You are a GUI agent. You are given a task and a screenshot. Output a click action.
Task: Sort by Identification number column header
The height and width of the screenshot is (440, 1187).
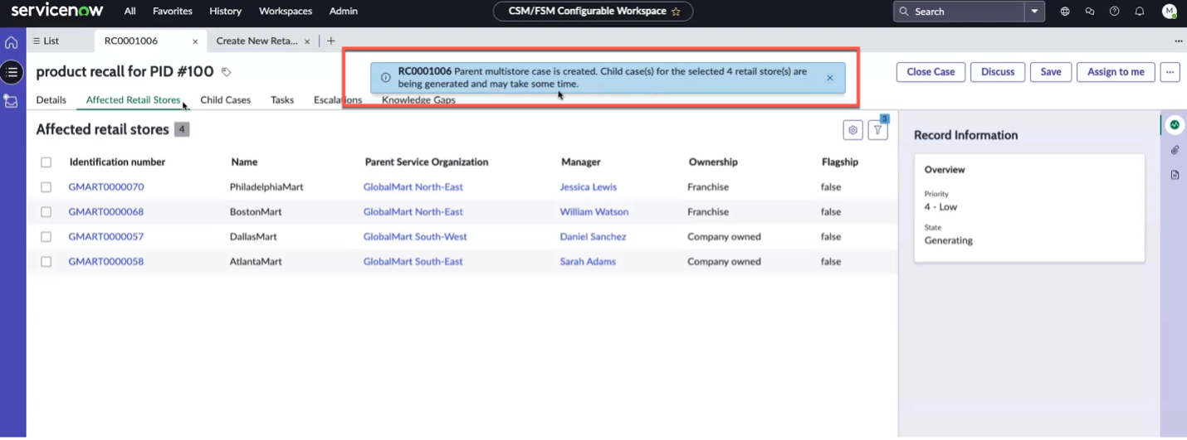tap(117, 162)
